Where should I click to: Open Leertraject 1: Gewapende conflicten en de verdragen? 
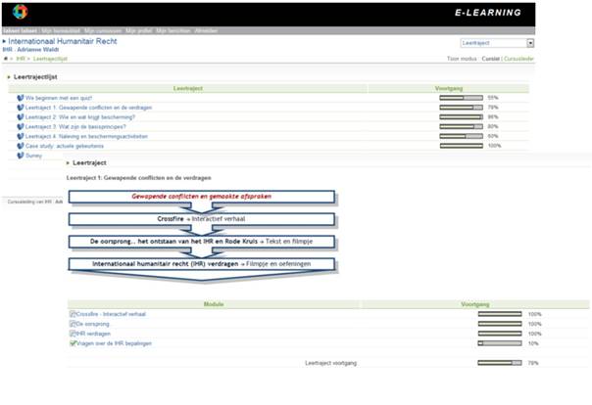89,108
